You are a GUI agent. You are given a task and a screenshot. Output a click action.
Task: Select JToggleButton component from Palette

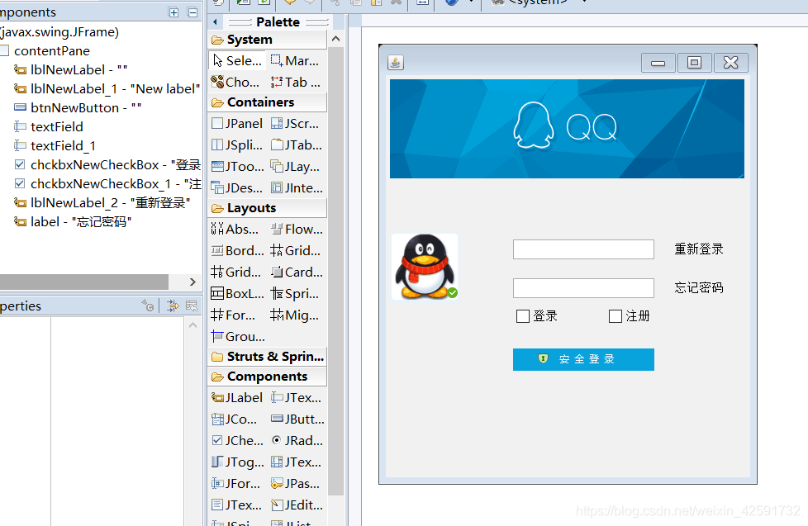click(x=237, y=462)
